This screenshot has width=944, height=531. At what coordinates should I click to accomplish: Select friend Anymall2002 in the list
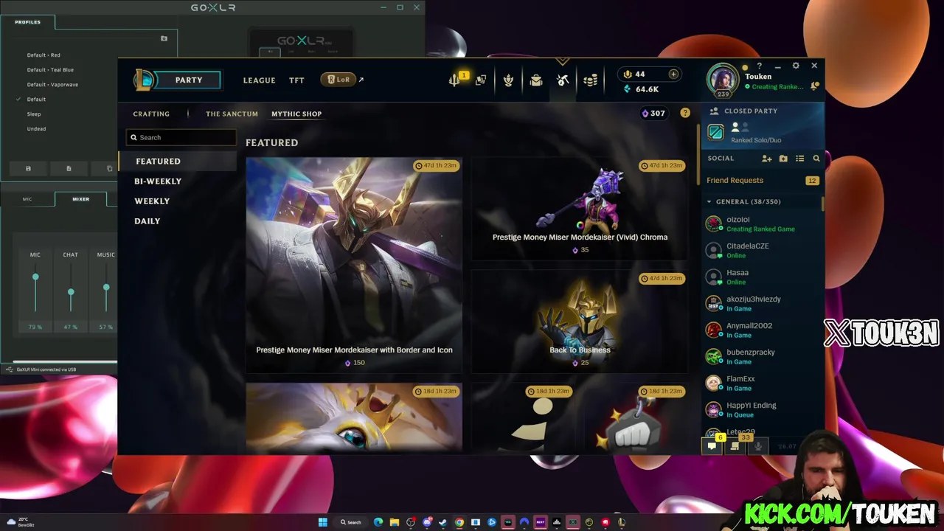(762, 330)
